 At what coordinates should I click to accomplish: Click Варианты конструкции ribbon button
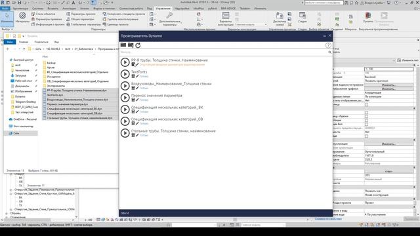pyautogui.click(x=226, y=18)
